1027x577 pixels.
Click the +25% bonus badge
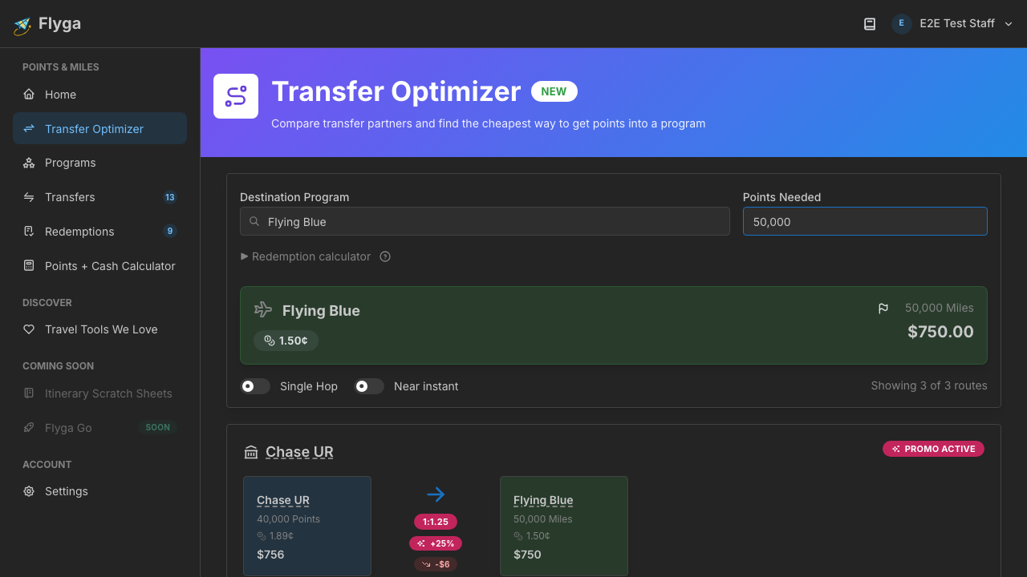436,543
